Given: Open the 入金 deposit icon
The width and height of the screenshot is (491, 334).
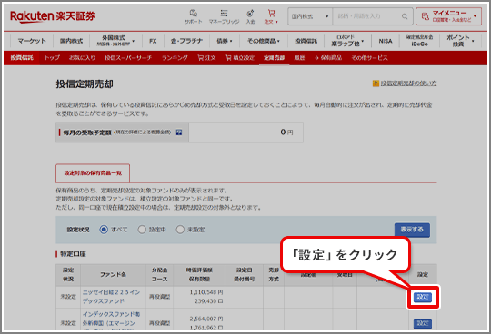Looking at the screenshot, I should [250, 16].
